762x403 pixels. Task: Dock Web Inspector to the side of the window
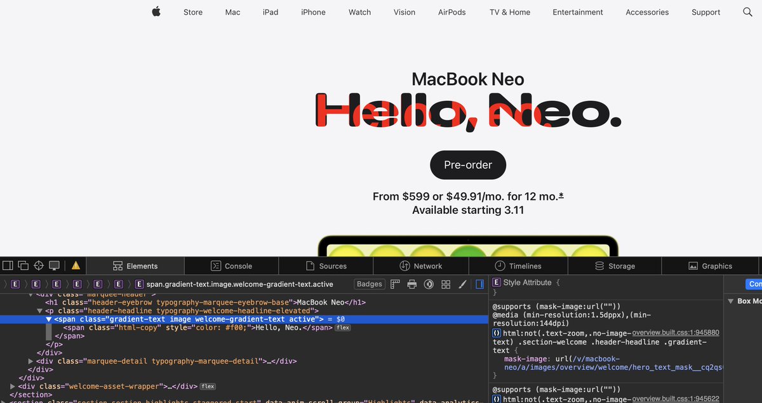pyautogui.click(x=8, y=265)
